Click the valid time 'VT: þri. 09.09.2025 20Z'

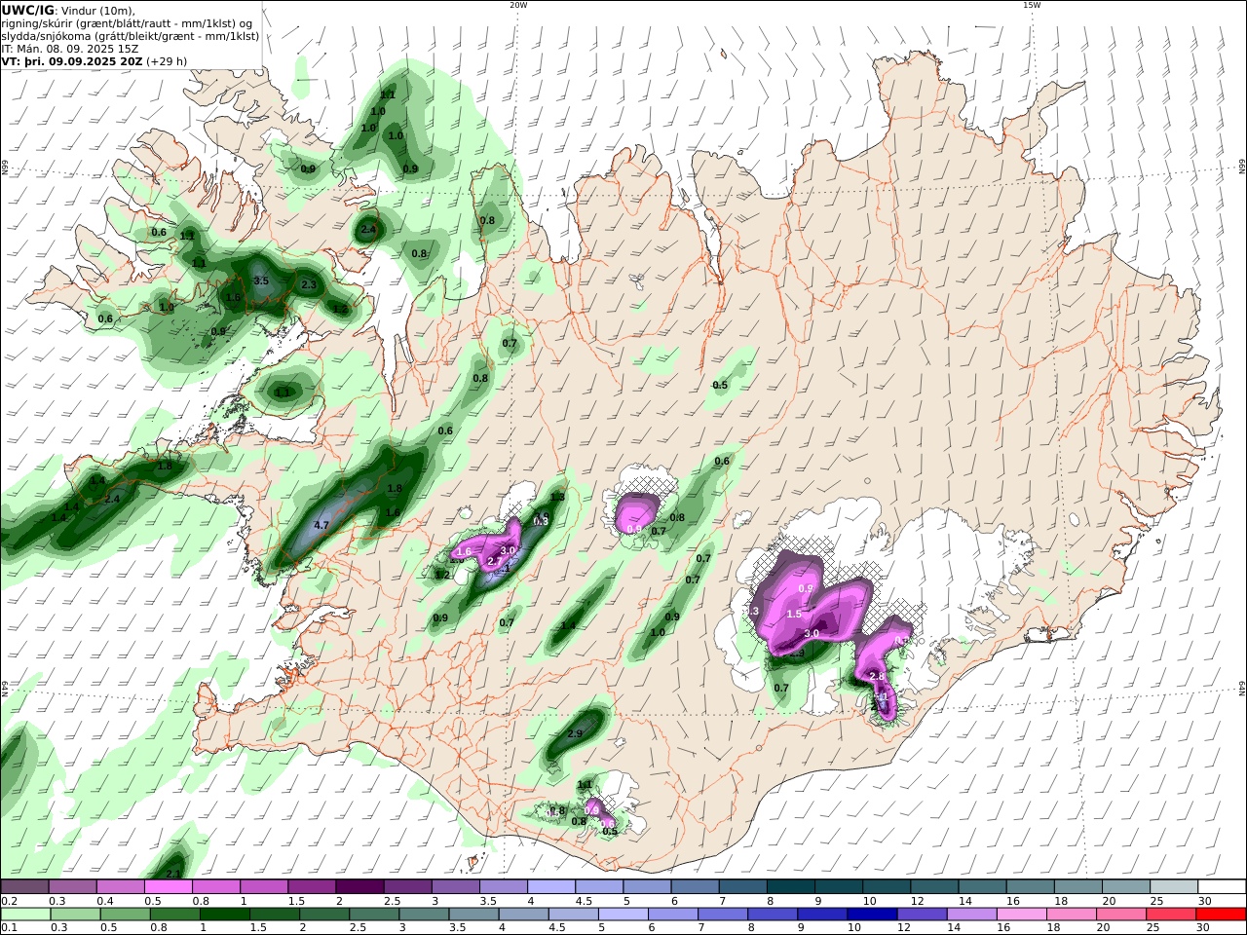pyautogui.click(x=73, y=60)
